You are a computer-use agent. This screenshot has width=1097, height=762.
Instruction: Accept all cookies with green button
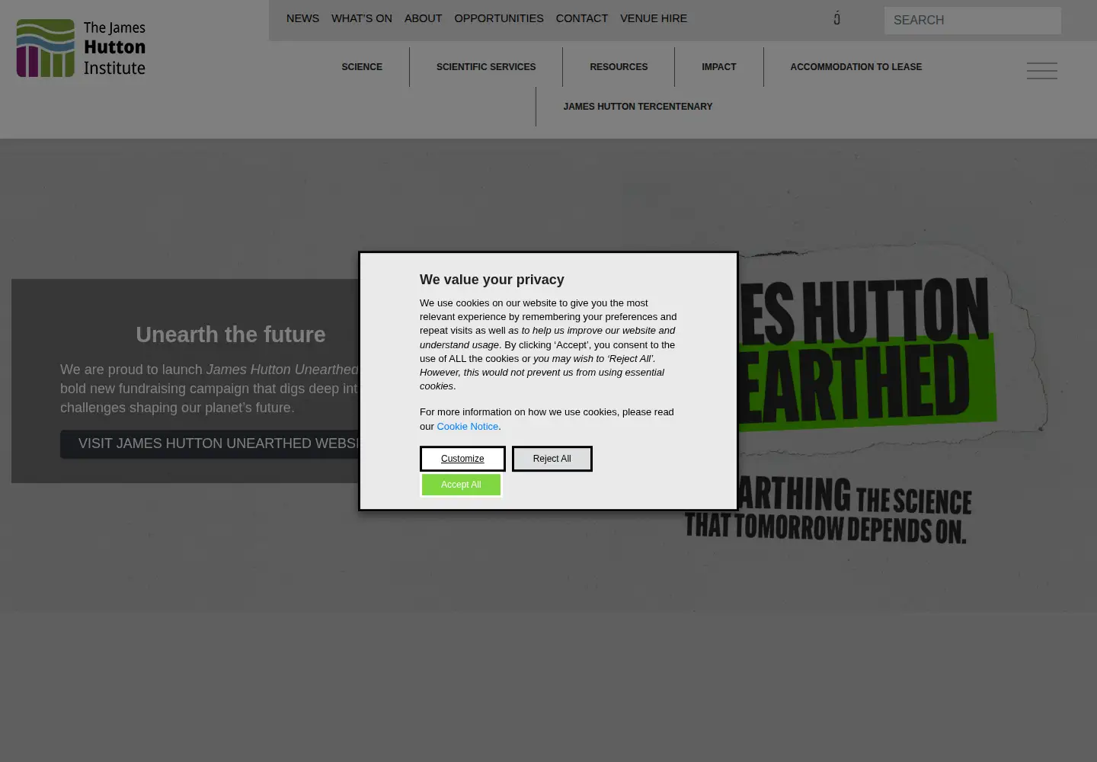tap(461, 485)
